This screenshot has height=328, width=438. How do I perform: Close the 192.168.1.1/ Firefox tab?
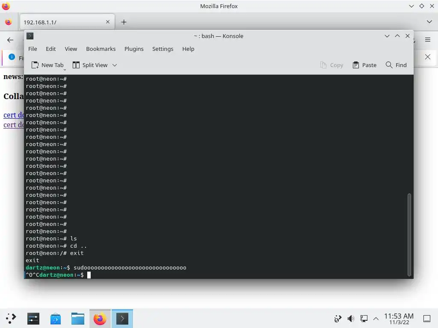(108, 22)
